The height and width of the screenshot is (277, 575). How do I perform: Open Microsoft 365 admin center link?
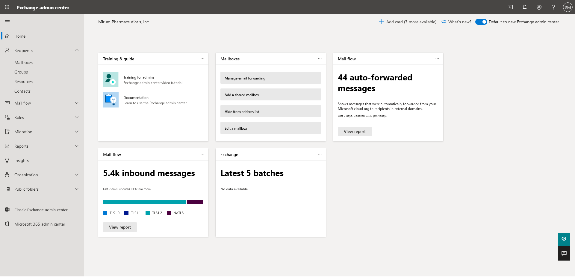click(40, 224)
